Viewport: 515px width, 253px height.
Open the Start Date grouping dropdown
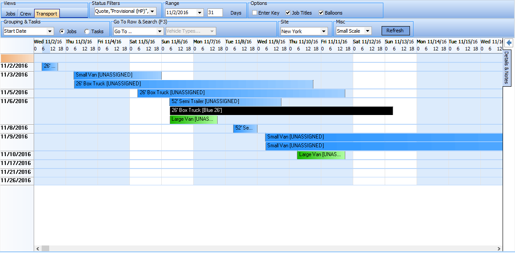pyautogui.click(x=50, y=31)
